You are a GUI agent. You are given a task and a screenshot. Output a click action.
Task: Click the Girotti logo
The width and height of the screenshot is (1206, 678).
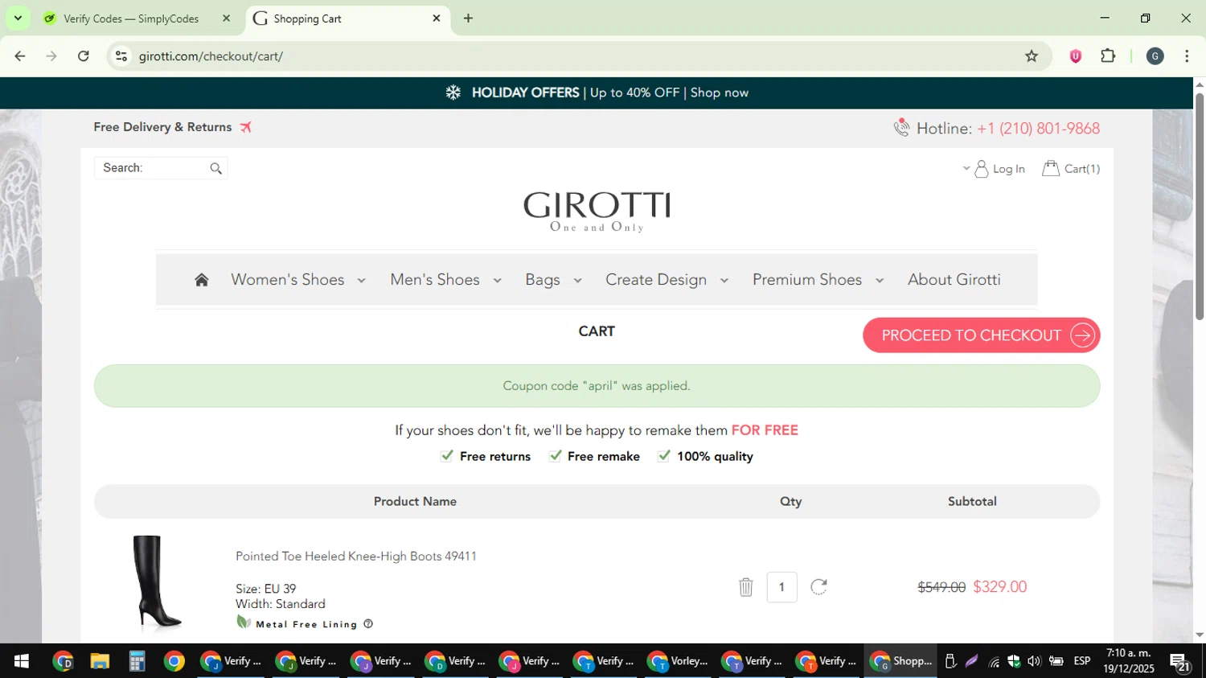coord(597,212)
